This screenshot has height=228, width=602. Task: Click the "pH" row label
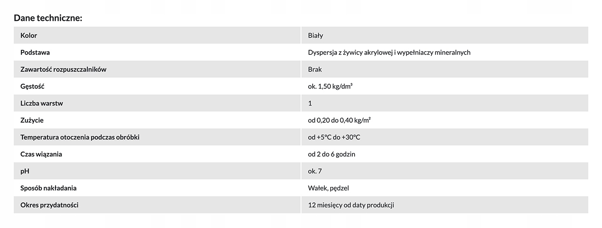pyautogui.click(x=25, y=171)
